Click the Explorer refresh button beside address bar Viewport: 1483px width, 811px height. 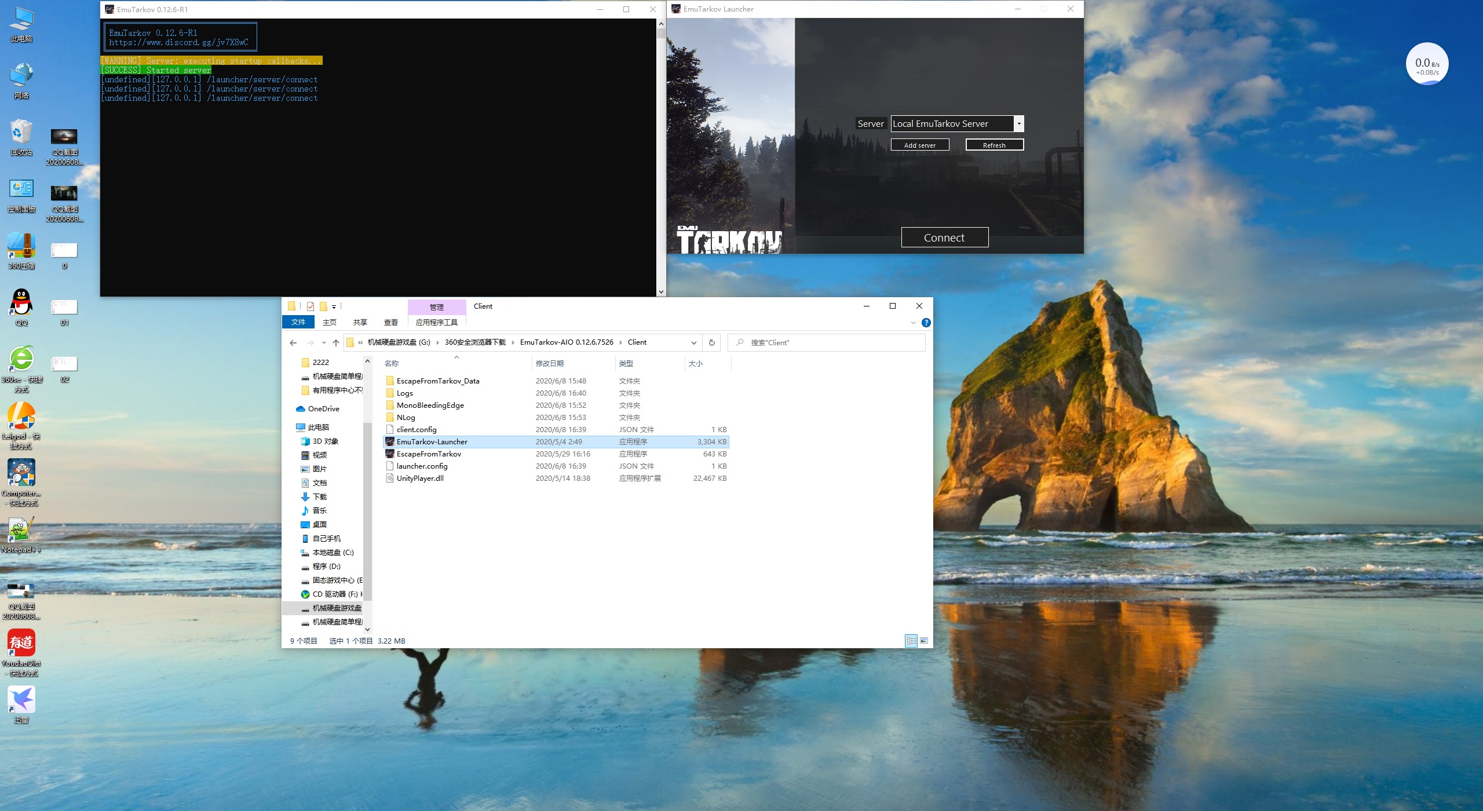pyautogui.click(x=711, y=342)
